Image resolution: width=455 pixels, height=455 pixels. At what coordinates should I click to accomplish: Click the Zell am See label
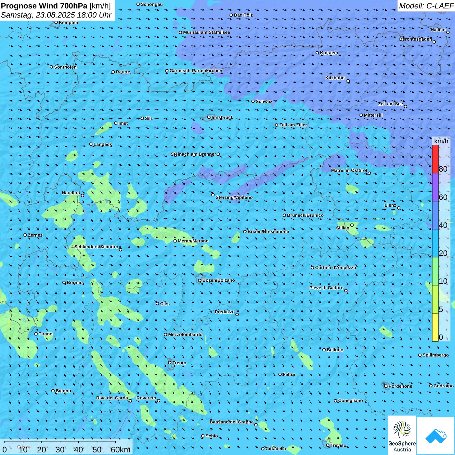390,104
